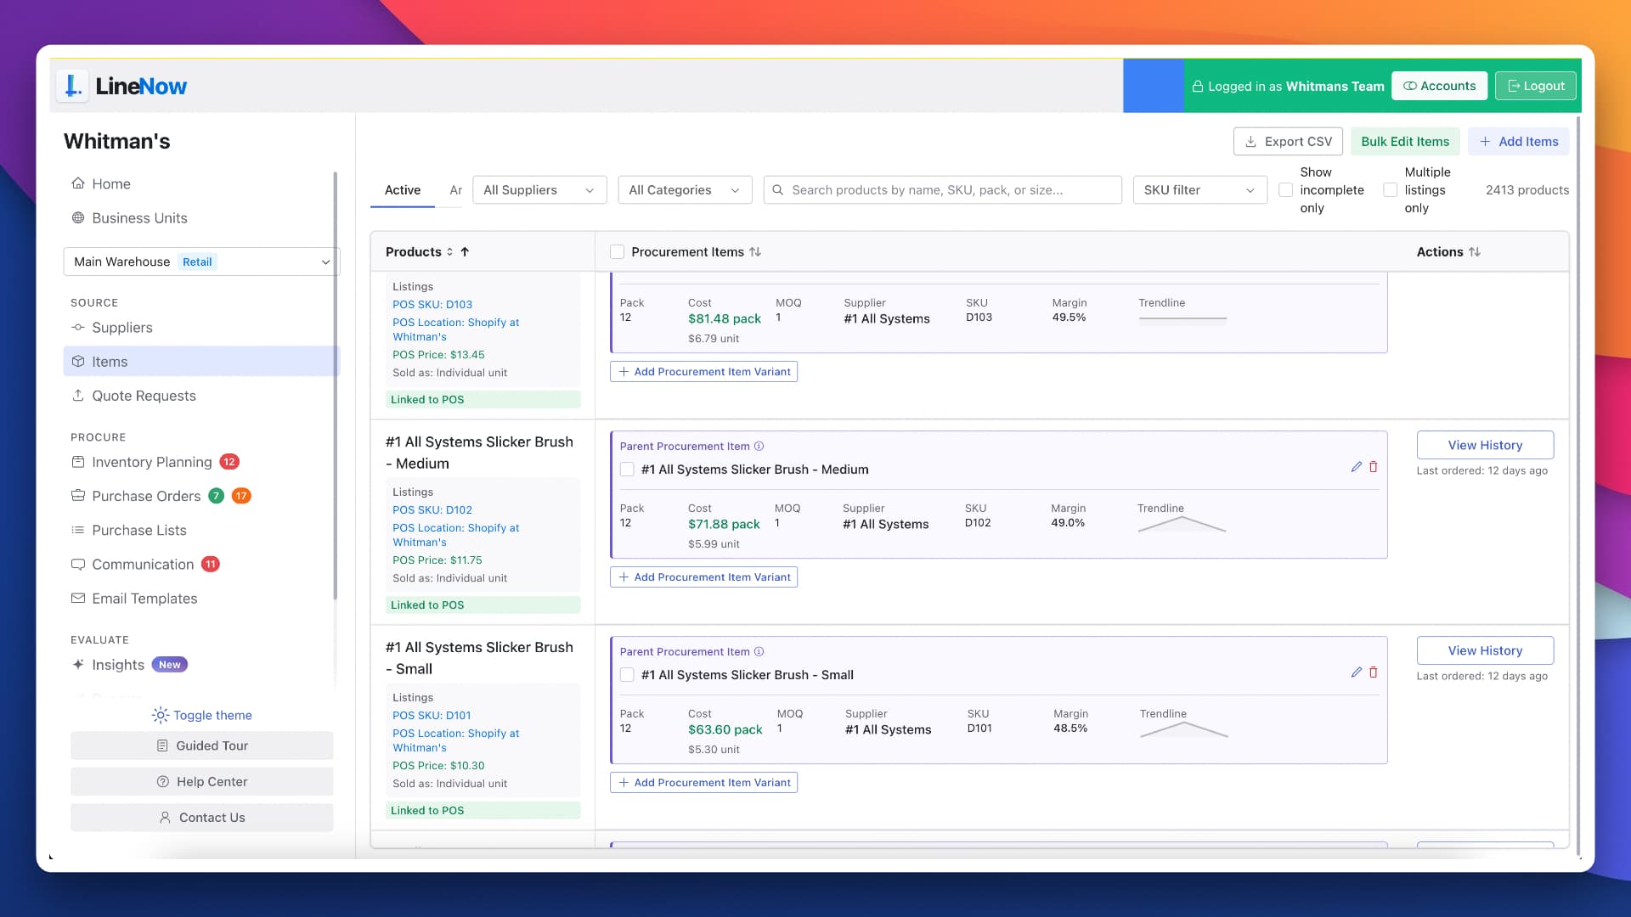
Task: Click the Business Units globe icon
Action: point(78,218)
